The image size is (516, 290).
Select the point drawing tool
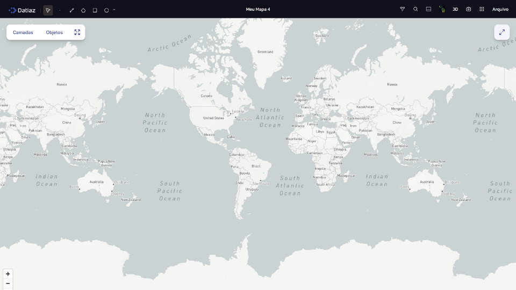pyautogui.click(x=60, y=10)
